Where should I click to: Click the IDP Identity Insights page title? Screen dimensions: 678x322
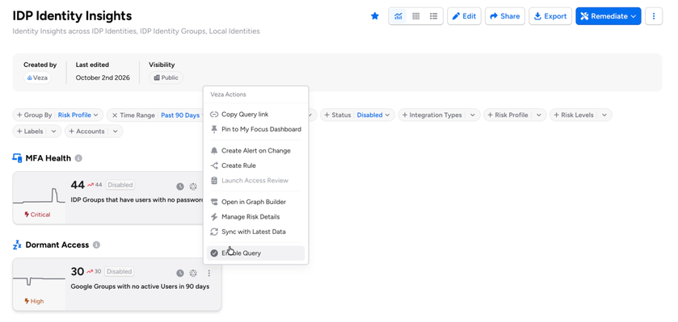[x=72, y=16]
